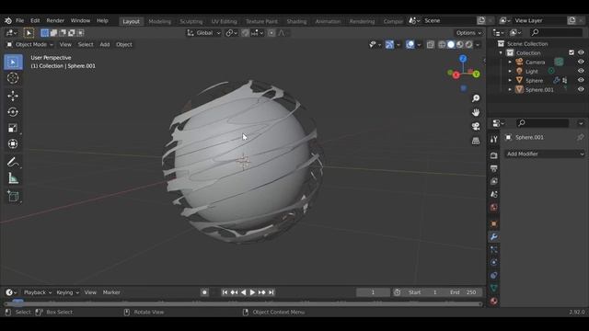The width and height of the screenshot is (589, 331).
Task: Expand the Camera tree item
Action: tap(510, 62)
